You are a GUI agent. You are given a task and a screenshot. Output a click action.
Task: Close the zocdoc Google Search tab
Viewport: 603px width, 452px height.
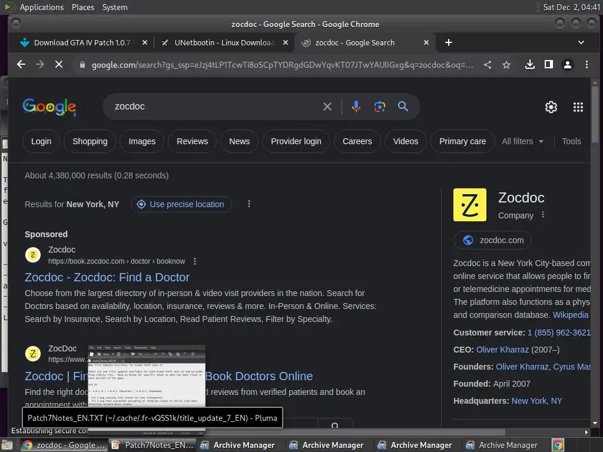tap(426, 42)
